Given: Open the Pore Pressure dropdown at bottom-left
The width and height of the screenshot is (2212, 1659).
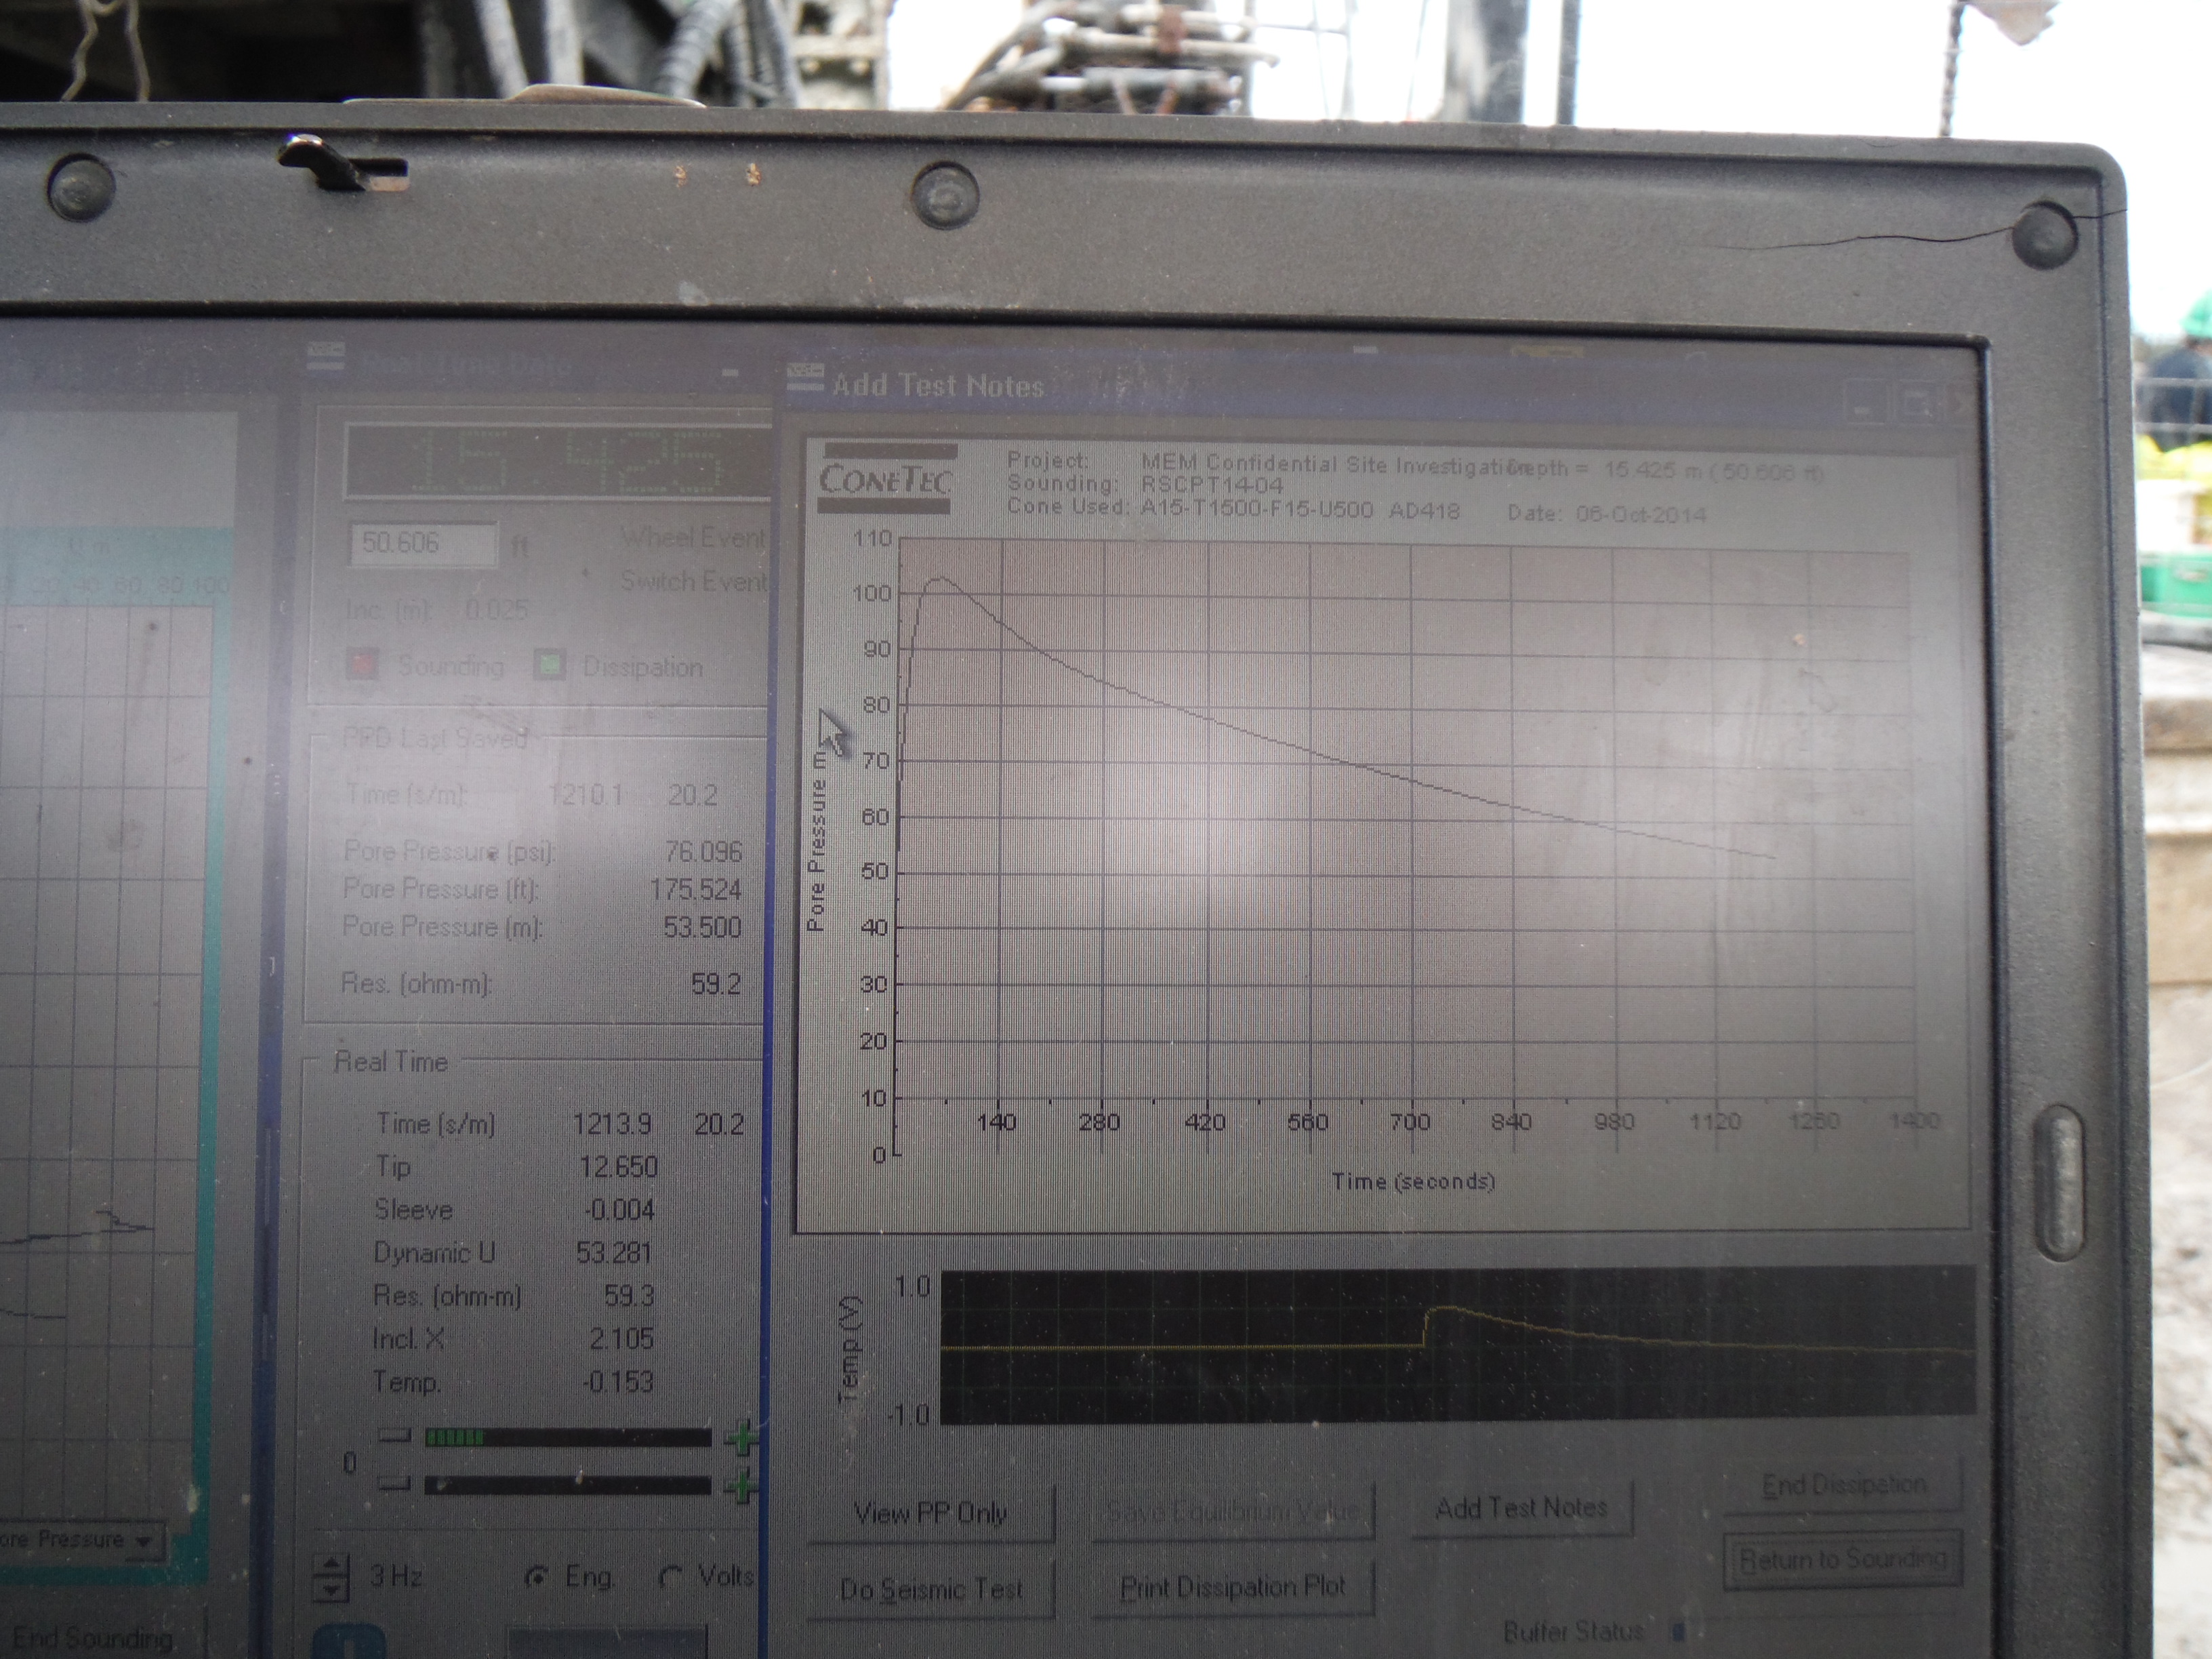Looking at the screenshot, I should click(143, 1541).
